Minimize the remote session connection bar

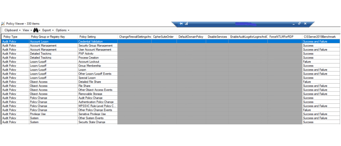[293, 24]
